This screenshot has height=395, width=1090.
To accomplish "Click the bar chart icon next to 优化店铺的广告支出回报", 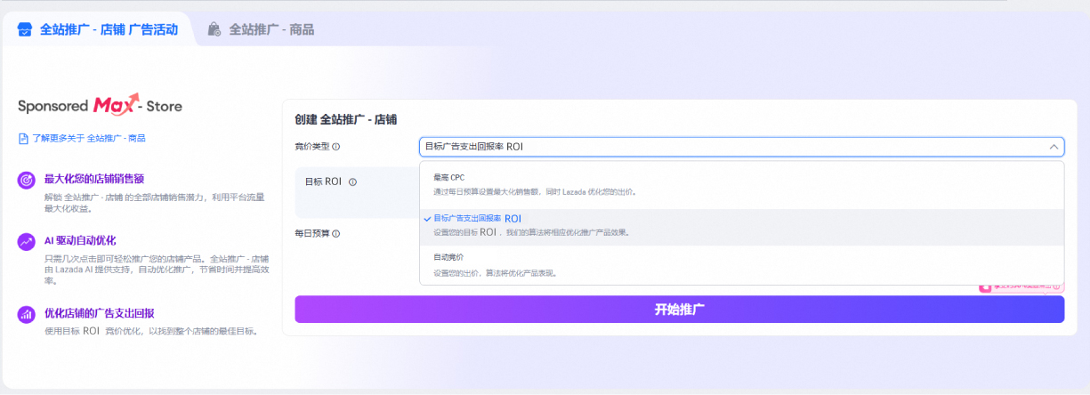I will point(27,315).
